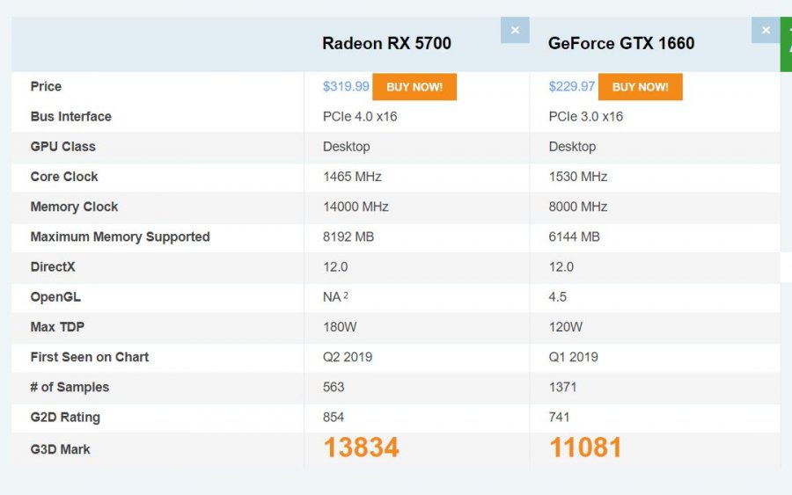This screenshot has height=495, width=792.
Task: Open the $229.97 price link
Action: click(x=572, y=87)
